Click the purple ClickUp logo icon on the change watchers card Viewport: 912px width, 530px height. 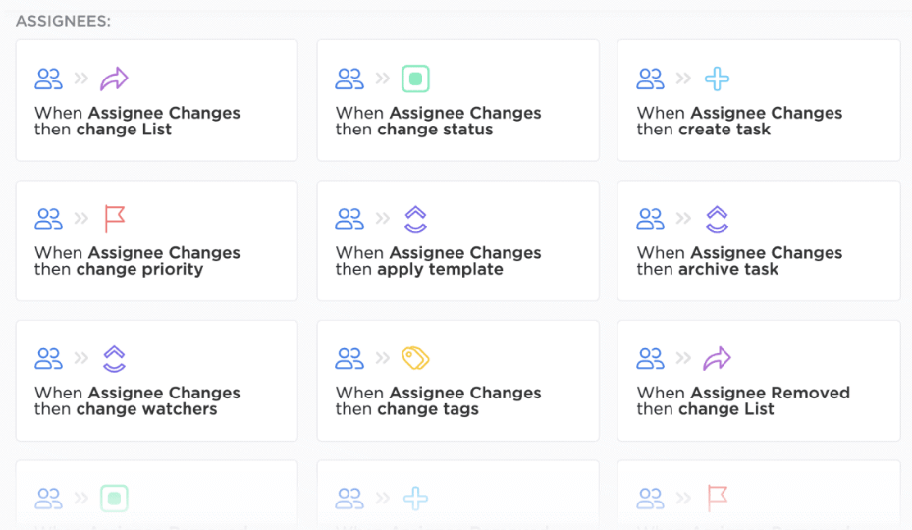[114, 359]
